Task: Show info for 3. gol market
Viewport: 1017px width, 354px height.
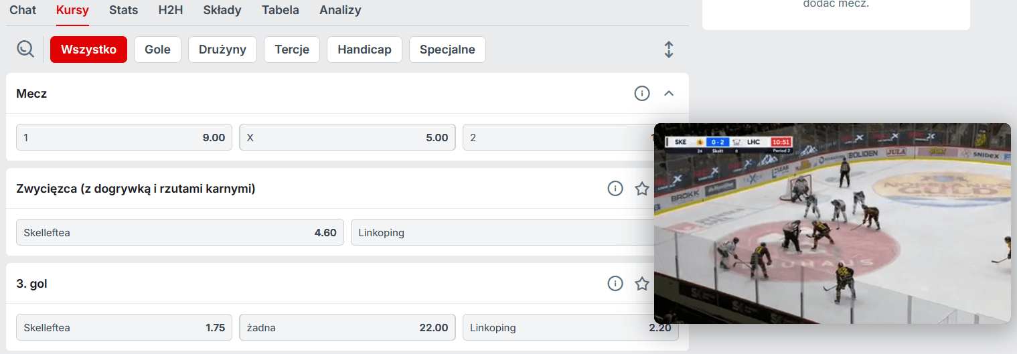Action: click(615, 284)
